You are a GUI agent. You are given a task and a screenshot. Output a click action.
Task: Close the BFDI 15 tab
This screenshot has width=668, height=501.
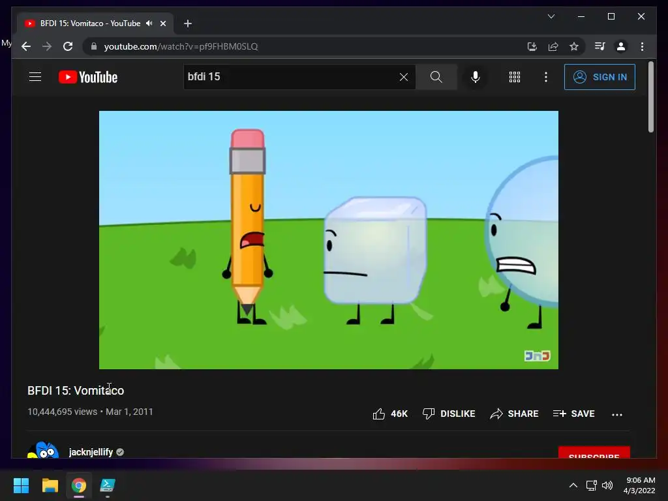click(x=162, y=23)
